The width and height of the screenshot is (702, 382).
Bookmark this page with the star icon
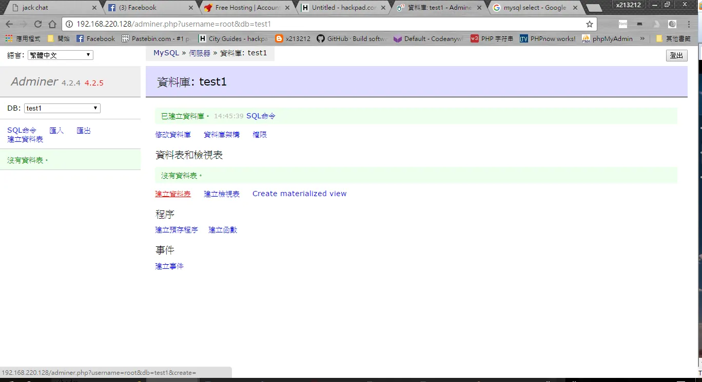tap(590, 24)
